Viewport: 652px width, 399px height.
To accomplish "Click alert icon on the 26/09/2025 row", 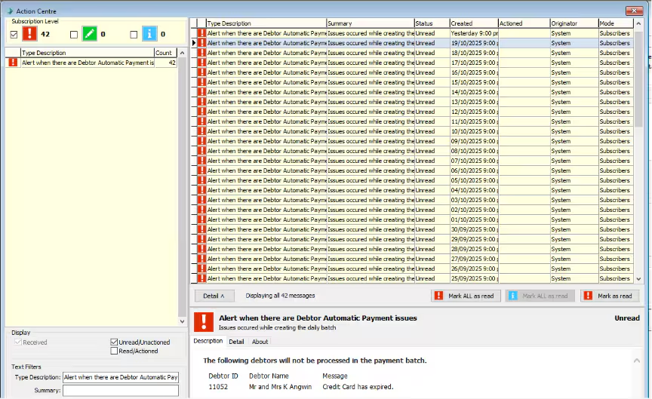I will pos(201,269).
